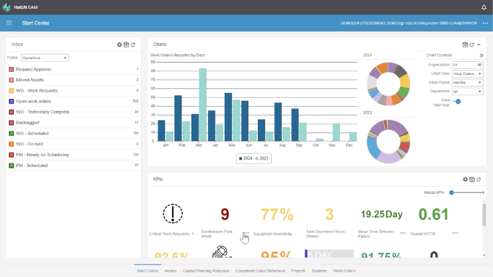Open the hamburger navigation menu

coord(9,23)
